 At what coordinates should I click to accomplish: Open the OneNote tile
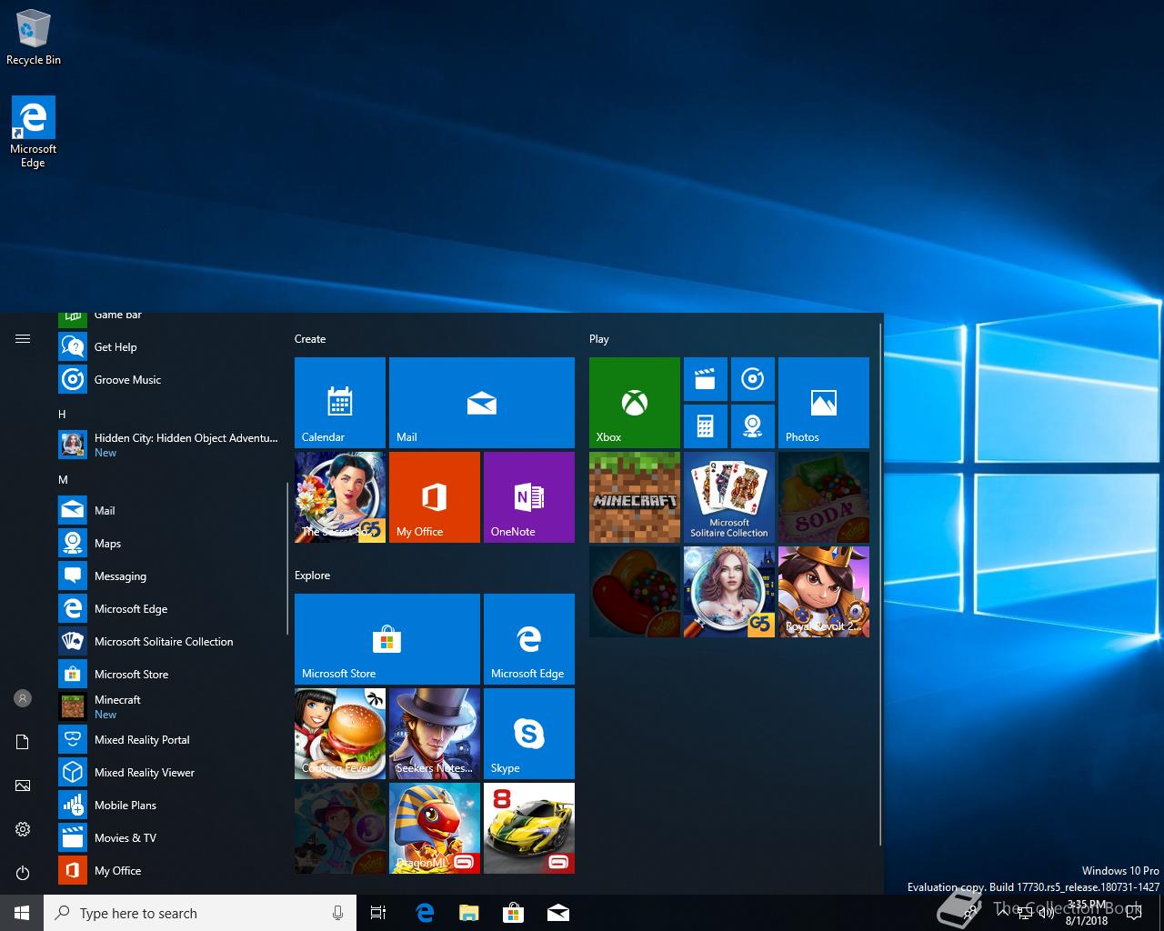(x=529, y=496)
